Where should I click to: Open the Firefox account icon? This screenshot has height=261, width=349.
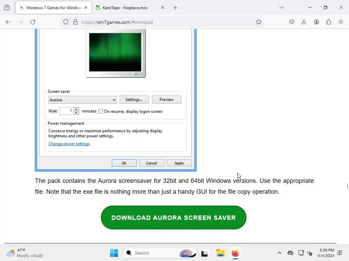316,22
